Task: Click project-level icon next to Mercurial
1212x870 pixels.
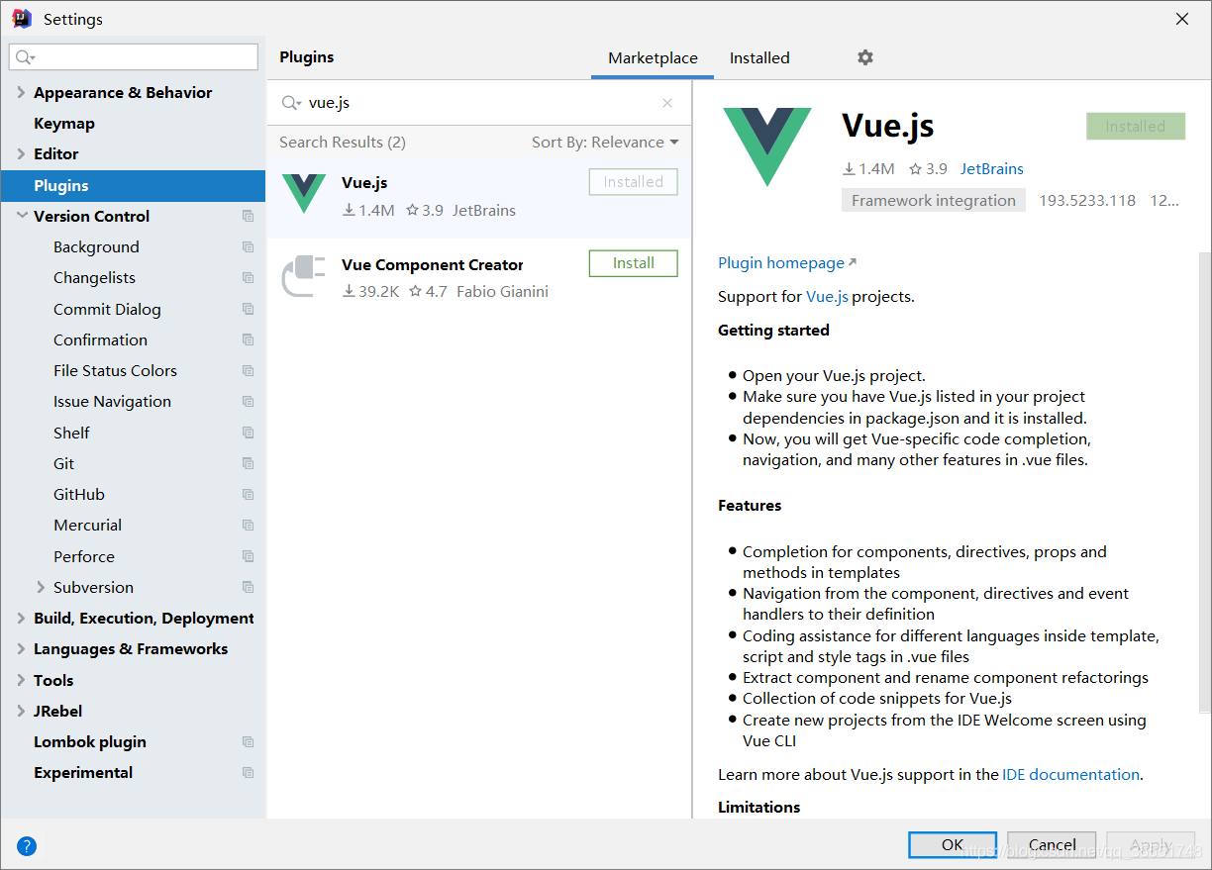Action: (x=248, y=525)
